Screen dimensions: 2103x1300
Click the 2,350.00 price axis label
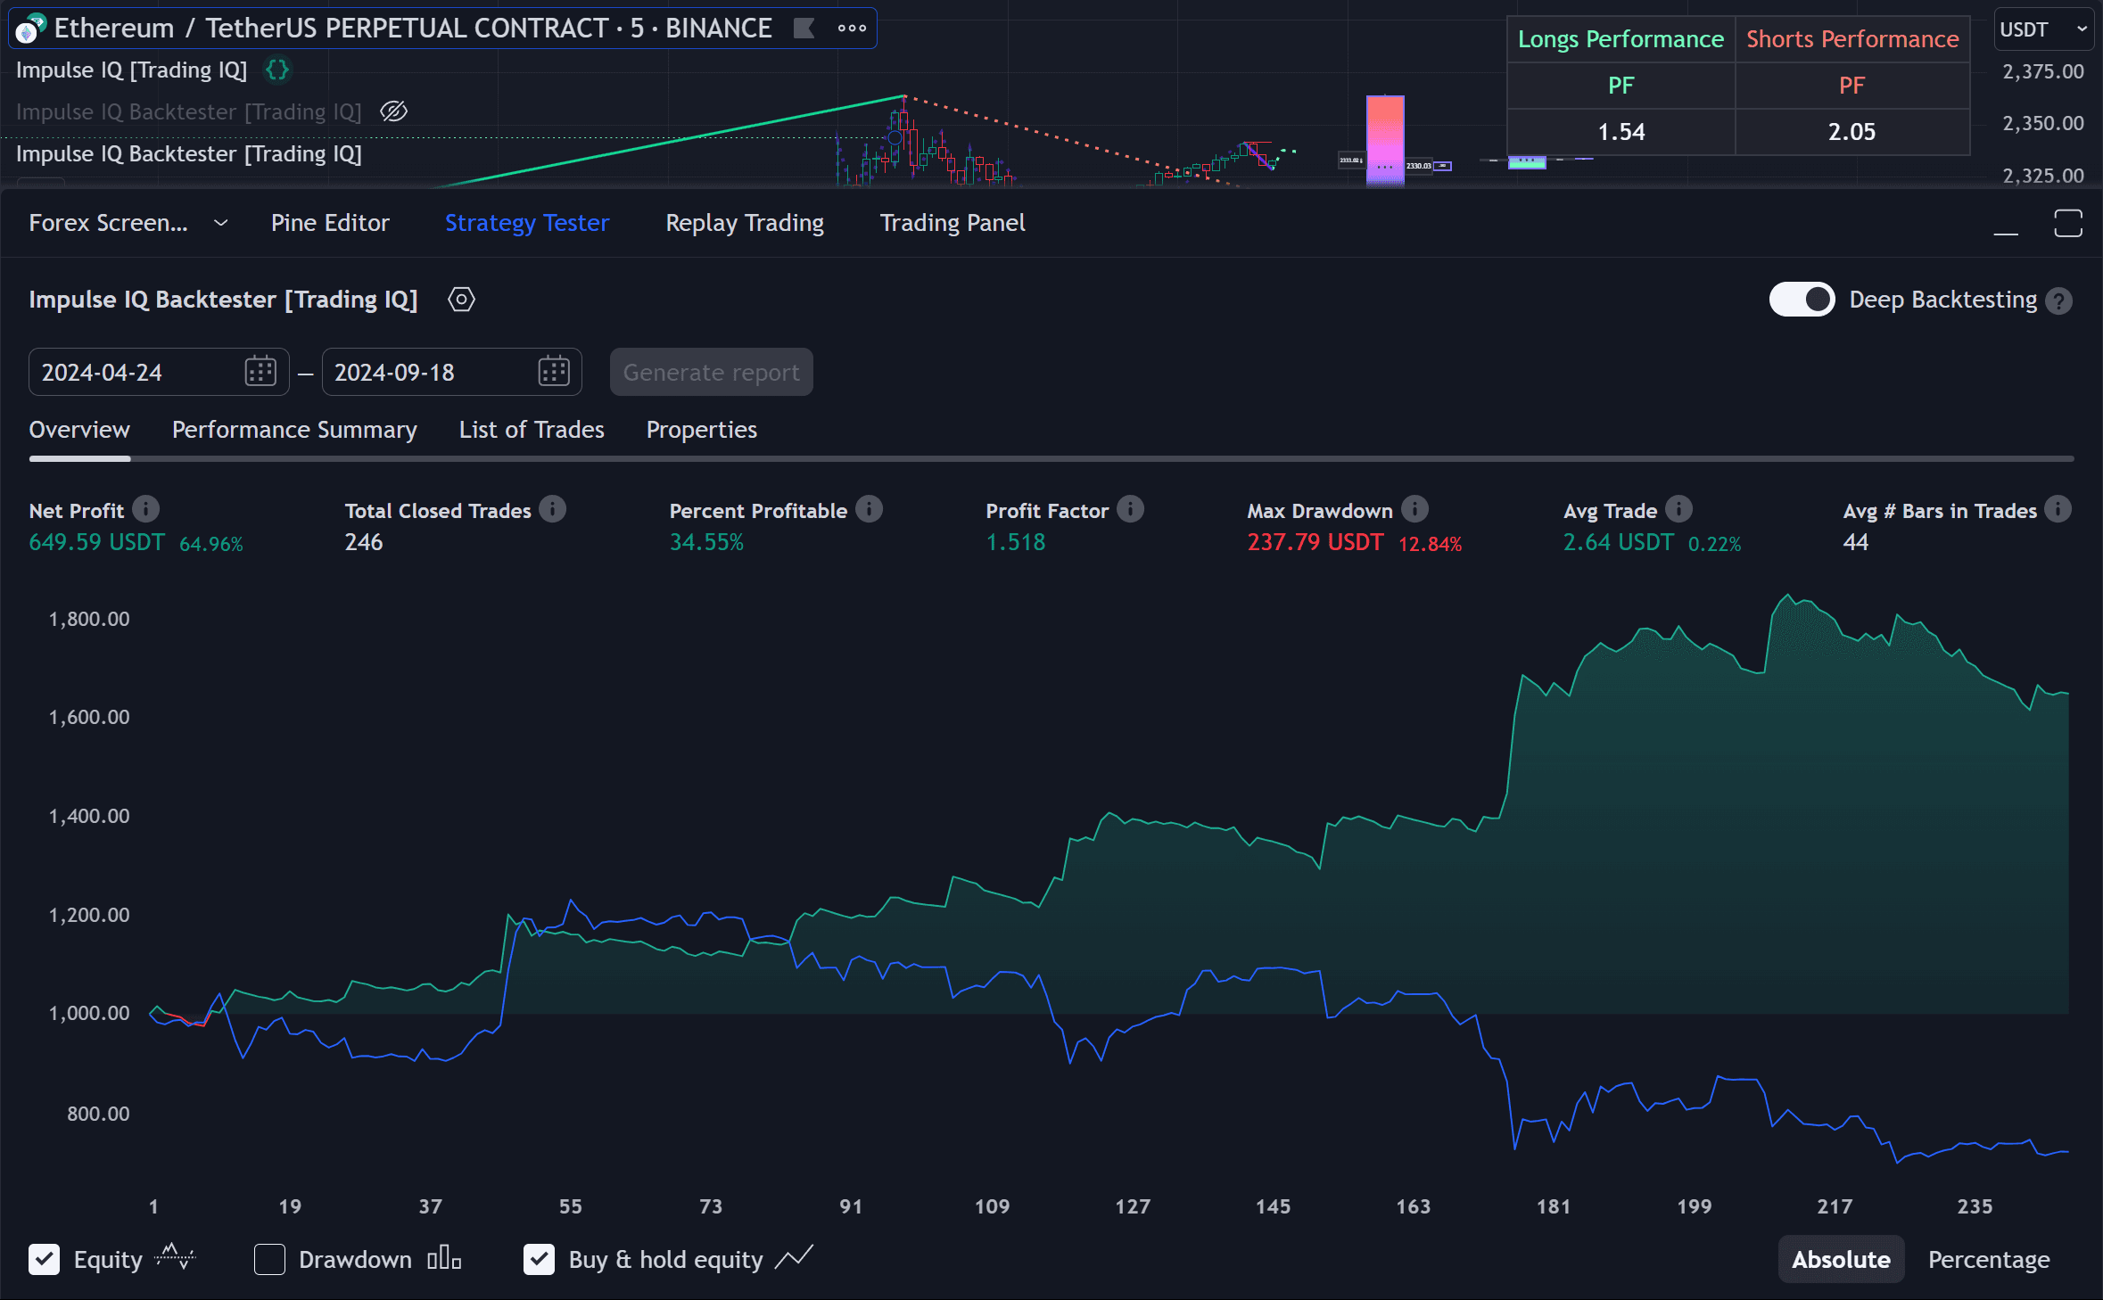tap(2043, 123)
